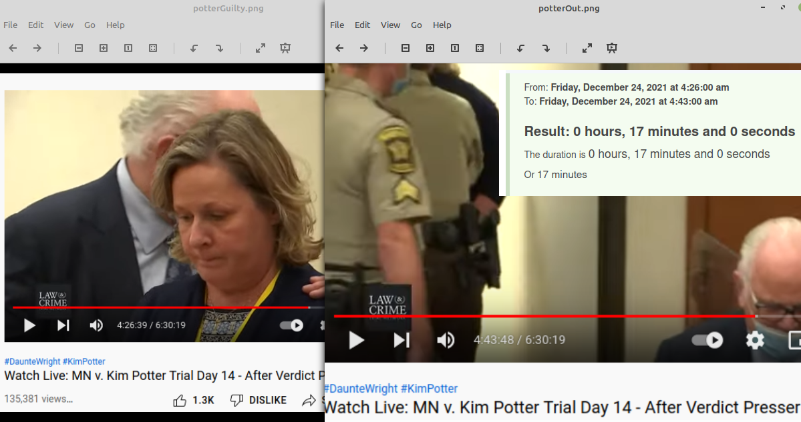The image size is (801, 422).
Task: Open Help menu in potterOut.png window
Action: [x=442, y=25]
